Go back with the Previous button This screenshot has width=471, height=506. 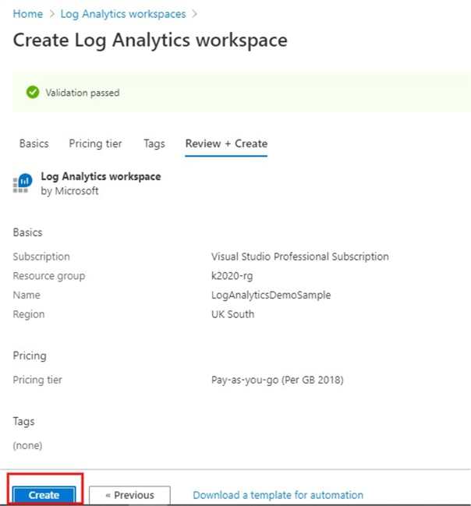click(x=129, y=495)
